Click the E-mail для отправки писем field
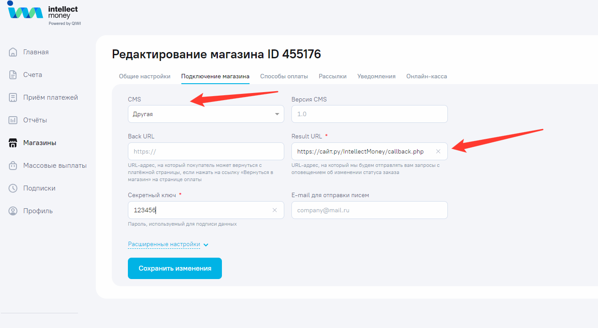The image size is (598, 328). click(x=369, y=210)
